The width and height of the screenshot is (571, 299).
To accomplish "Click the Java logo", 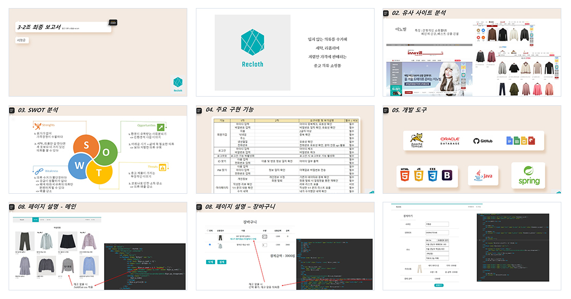I will point(483,176).
